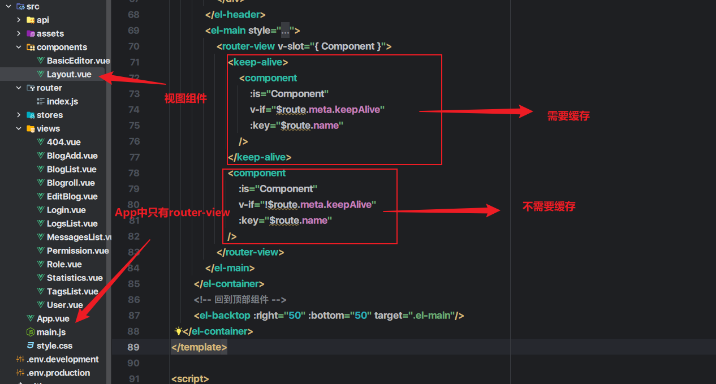
Task: Collapse the components folder chevron
Action: pos(19,47)
